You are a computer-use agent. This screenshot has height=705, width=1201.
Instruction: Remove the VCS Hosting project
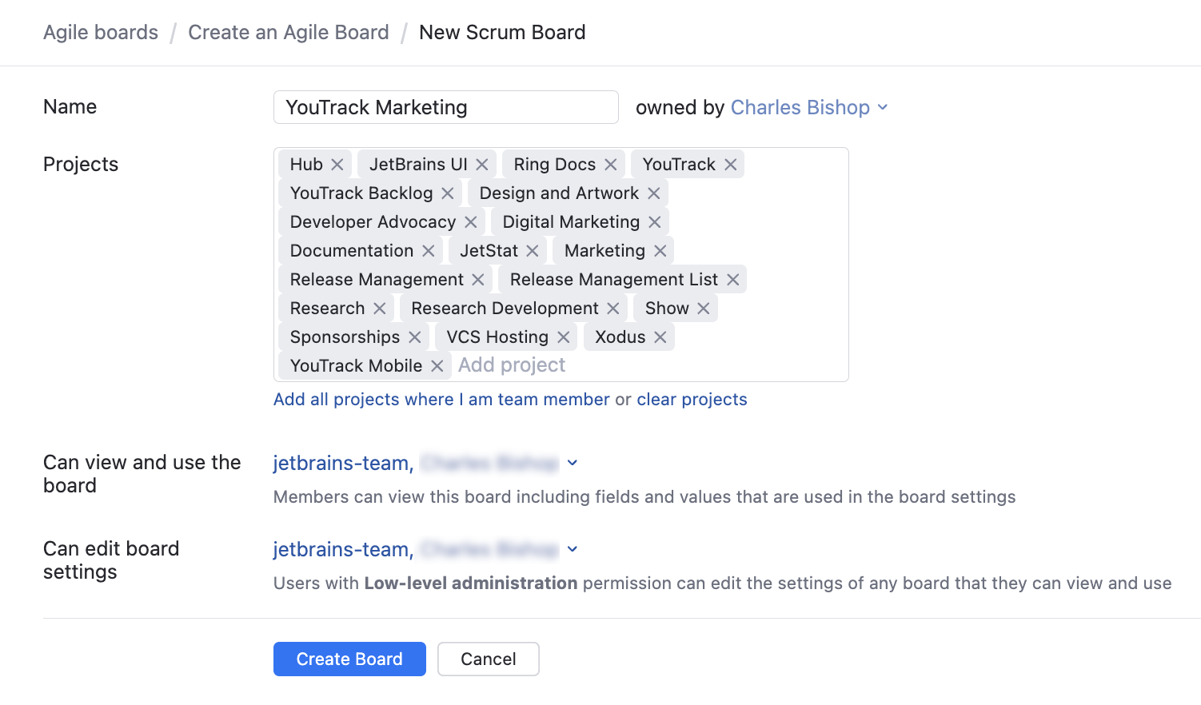[x=564, y=337]
